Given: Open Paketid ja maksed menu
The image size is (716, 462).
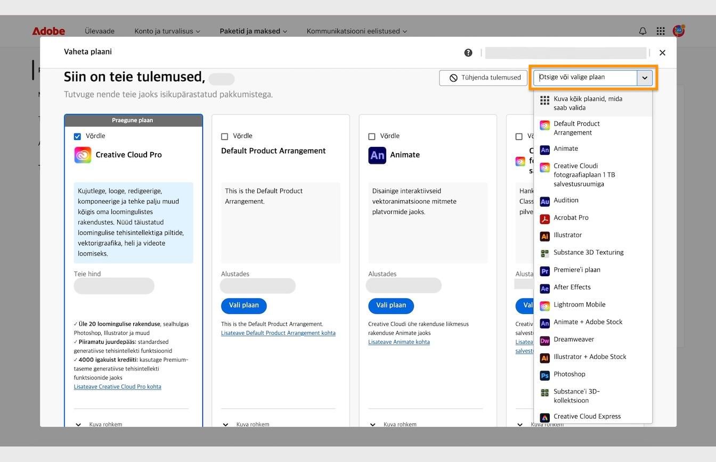Looking at the screenshot, I should pyautogui.click(x=254, y=31).
